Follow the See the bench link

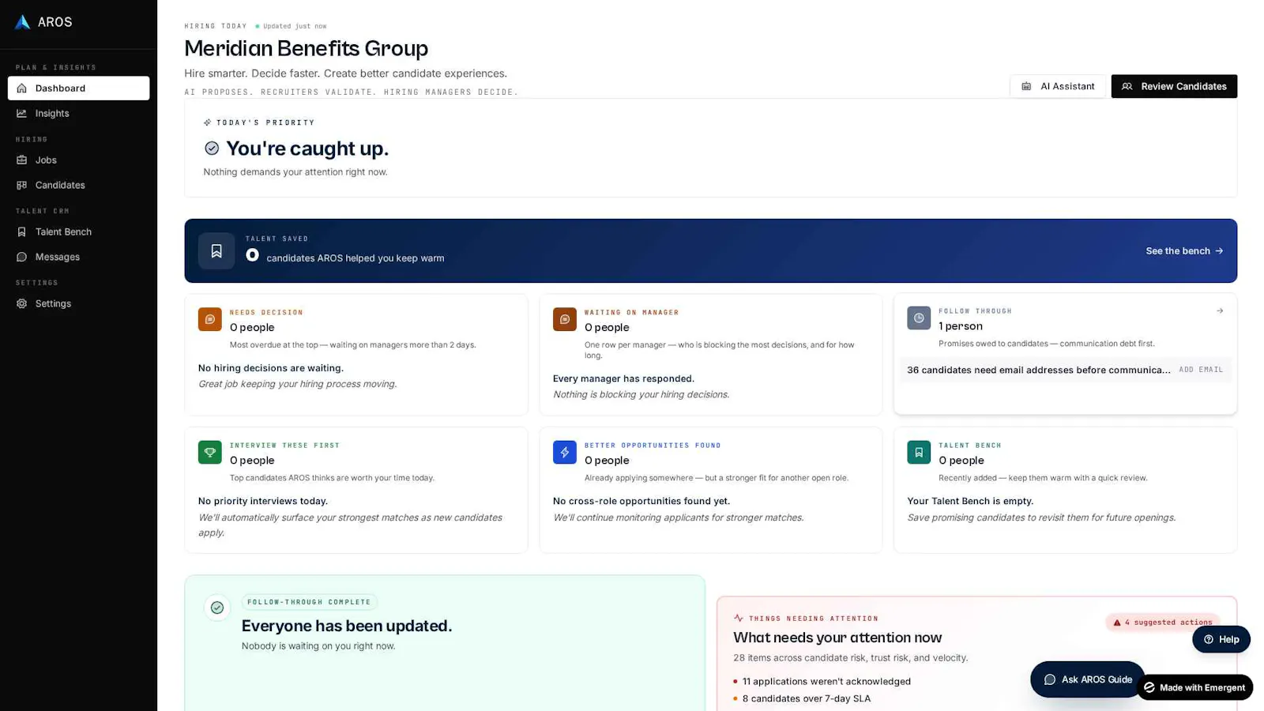1184,250
